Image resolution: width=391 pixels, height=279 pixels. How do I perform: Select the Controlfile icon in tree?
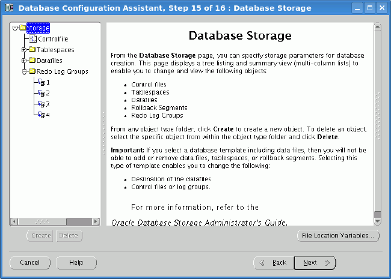(33, 39)
